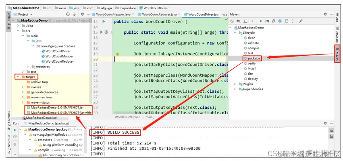The width and height of the screenshot is (343, 161).
Task: Run class gutter arrow on line 13
Action: (104, 21)
